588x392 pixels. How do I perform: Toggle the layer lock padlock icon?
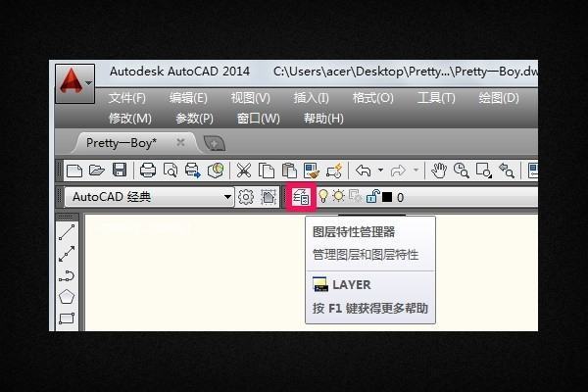tap(372, 197)
